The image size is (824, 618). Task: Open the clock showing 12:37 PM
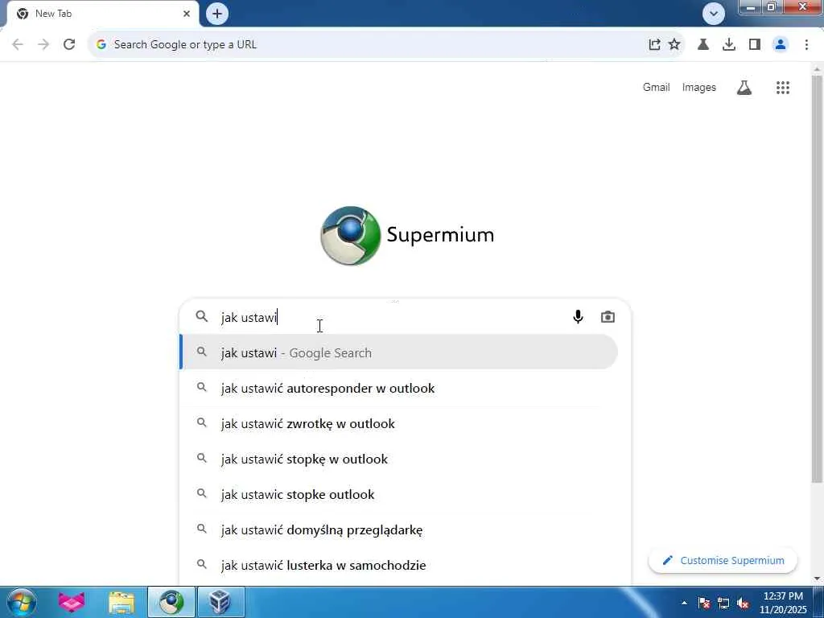[x=783, y=603]
